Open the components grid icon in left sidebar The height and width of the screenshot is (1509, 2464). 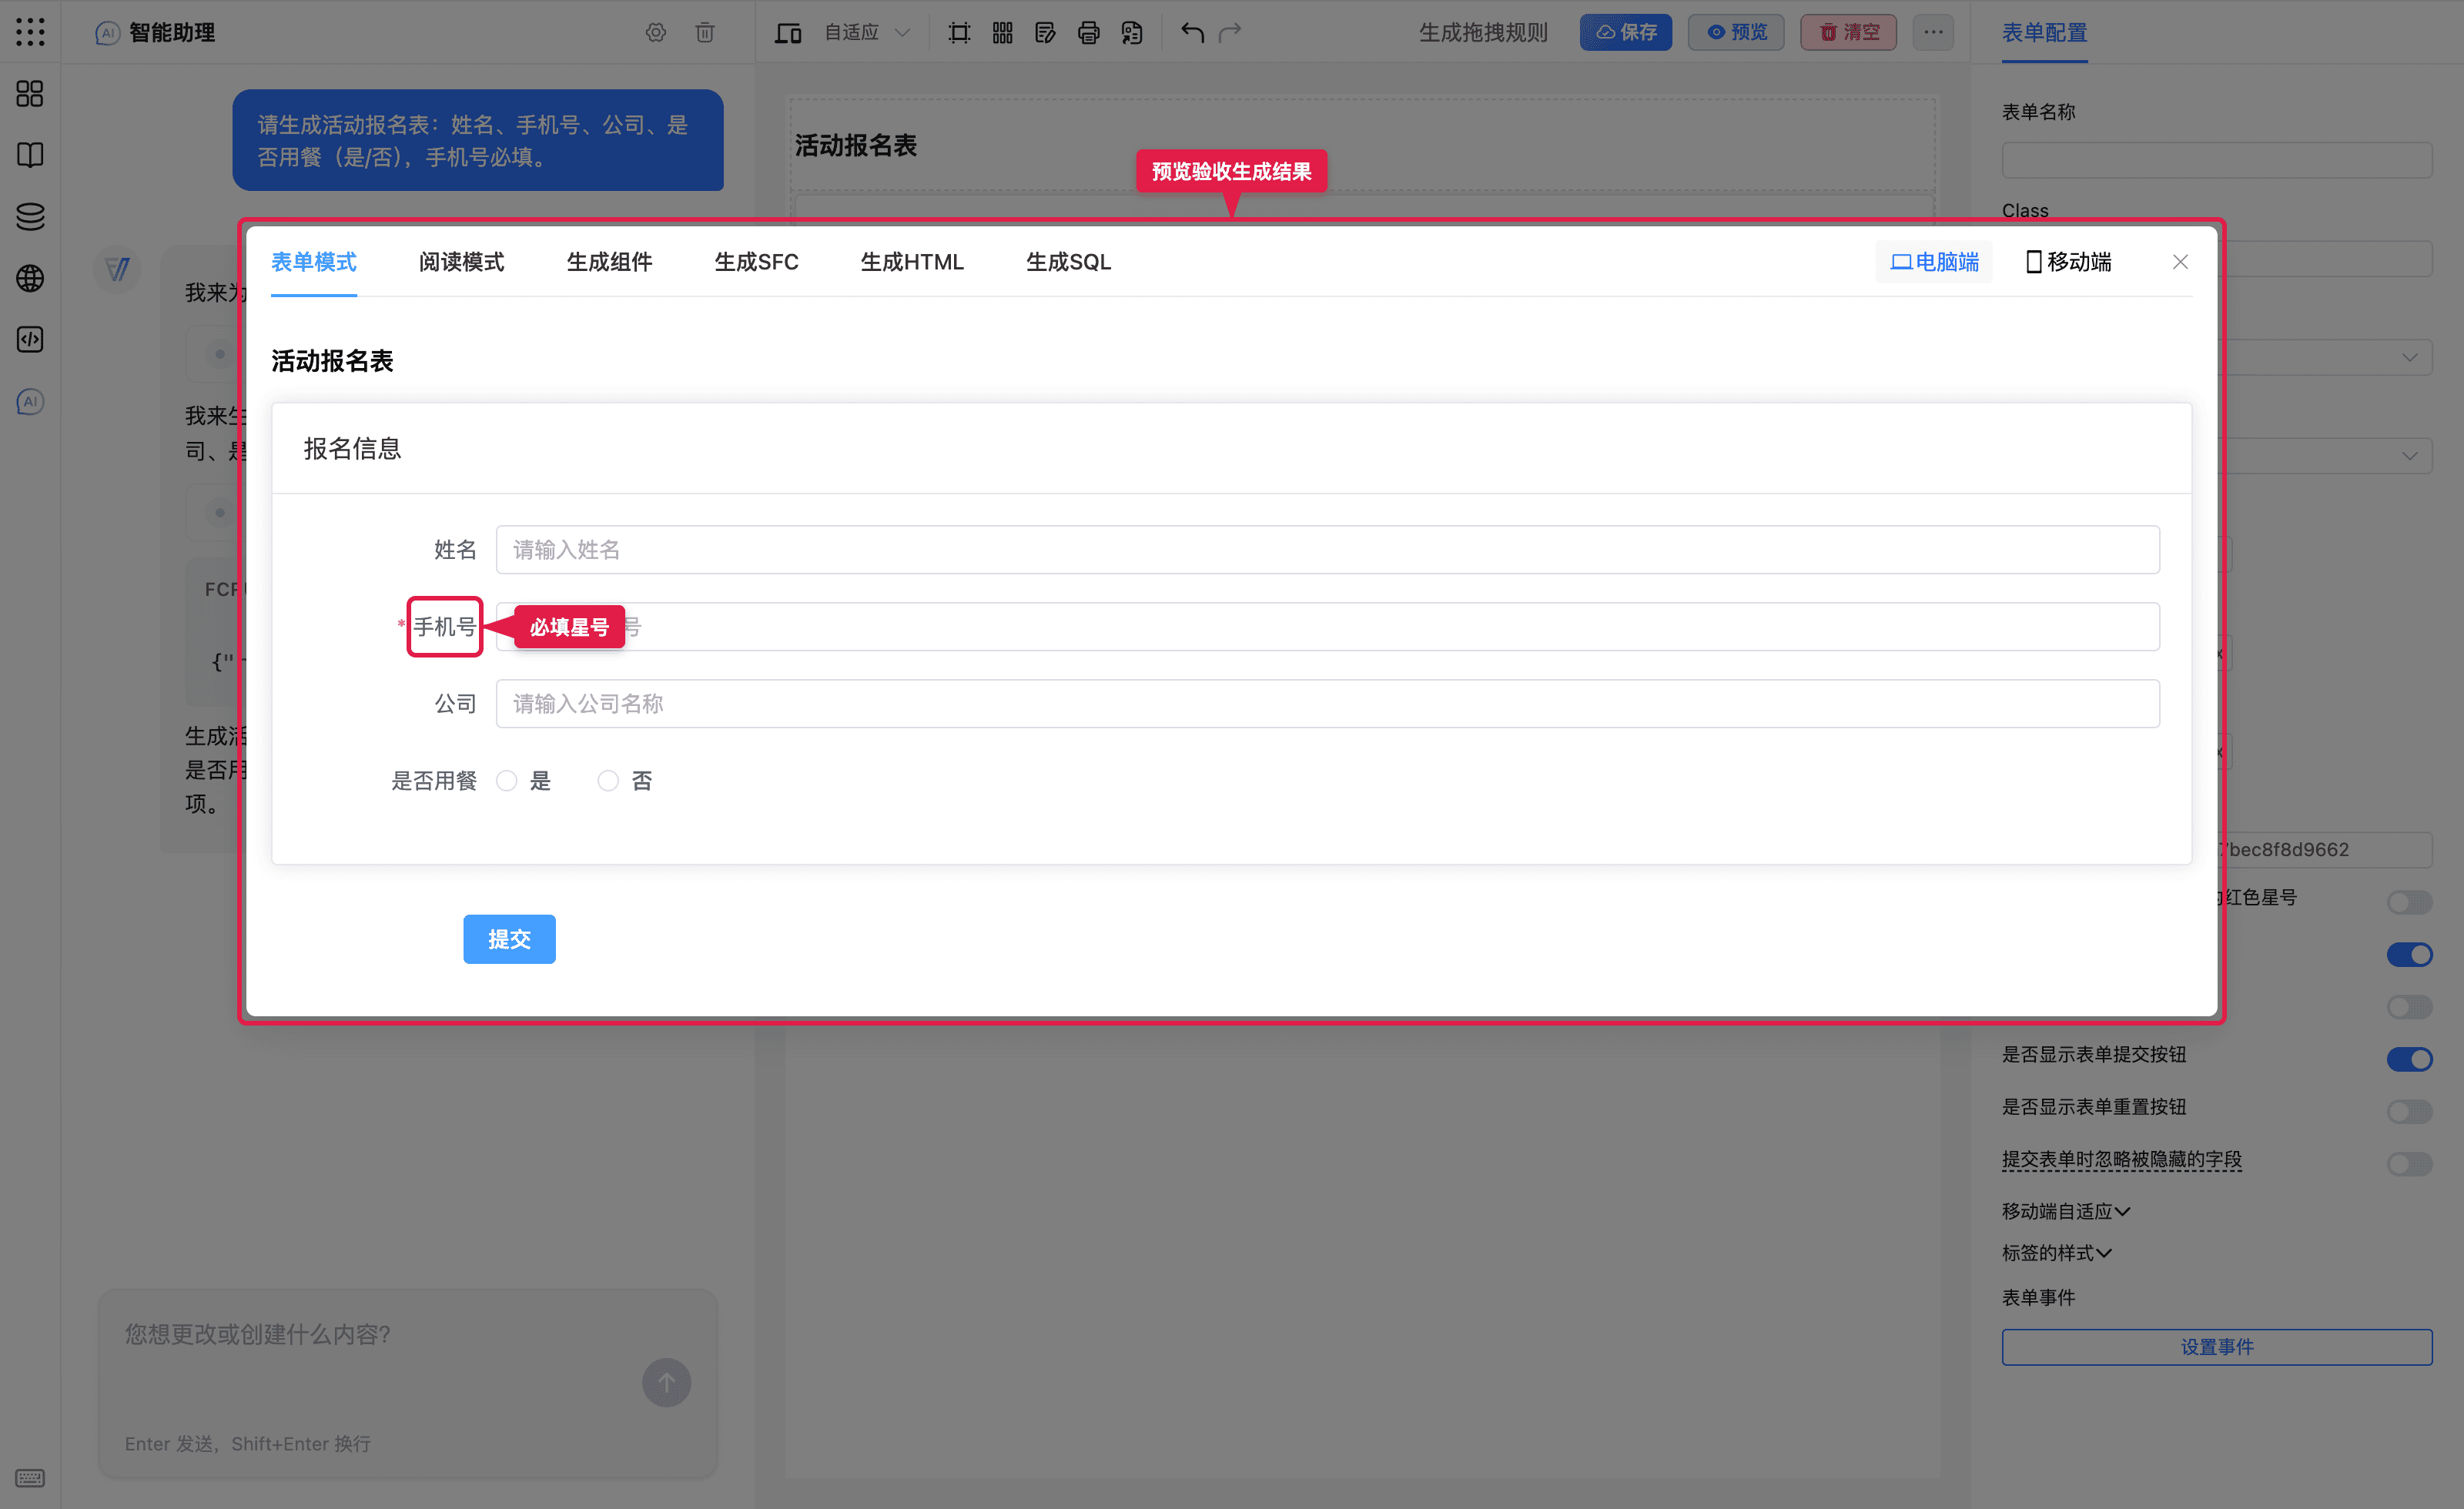(30, 94)
